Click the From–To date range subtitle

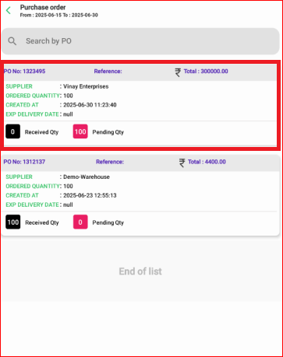point(59,15)
